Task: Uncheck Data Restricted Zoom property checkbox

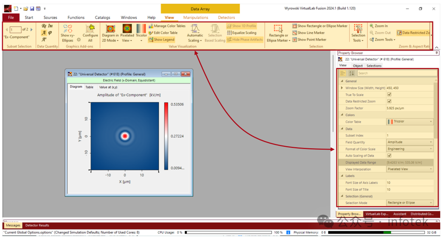Action: [x=389, y=101]
